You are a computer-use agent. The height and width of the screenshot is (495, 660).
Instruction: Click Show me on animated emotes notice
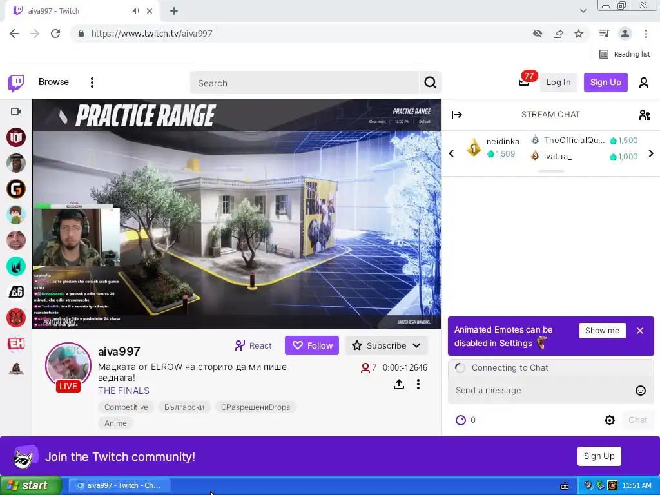pos(602,331)
